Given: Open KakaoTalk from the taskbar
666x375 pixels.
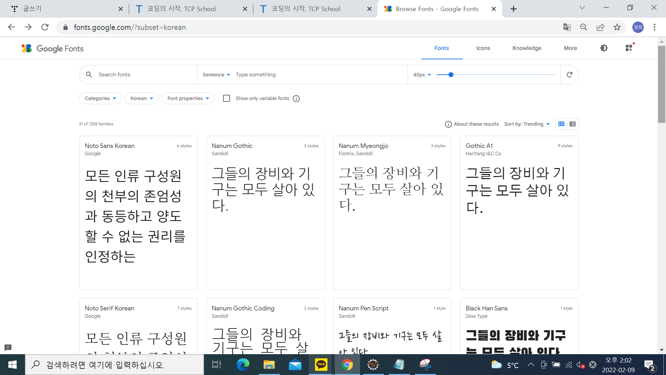Looking at the screenshot, I should (321, 365).
